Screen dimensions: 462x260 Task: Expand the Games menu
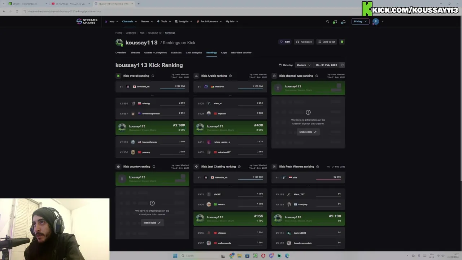[x=147, y=22]
